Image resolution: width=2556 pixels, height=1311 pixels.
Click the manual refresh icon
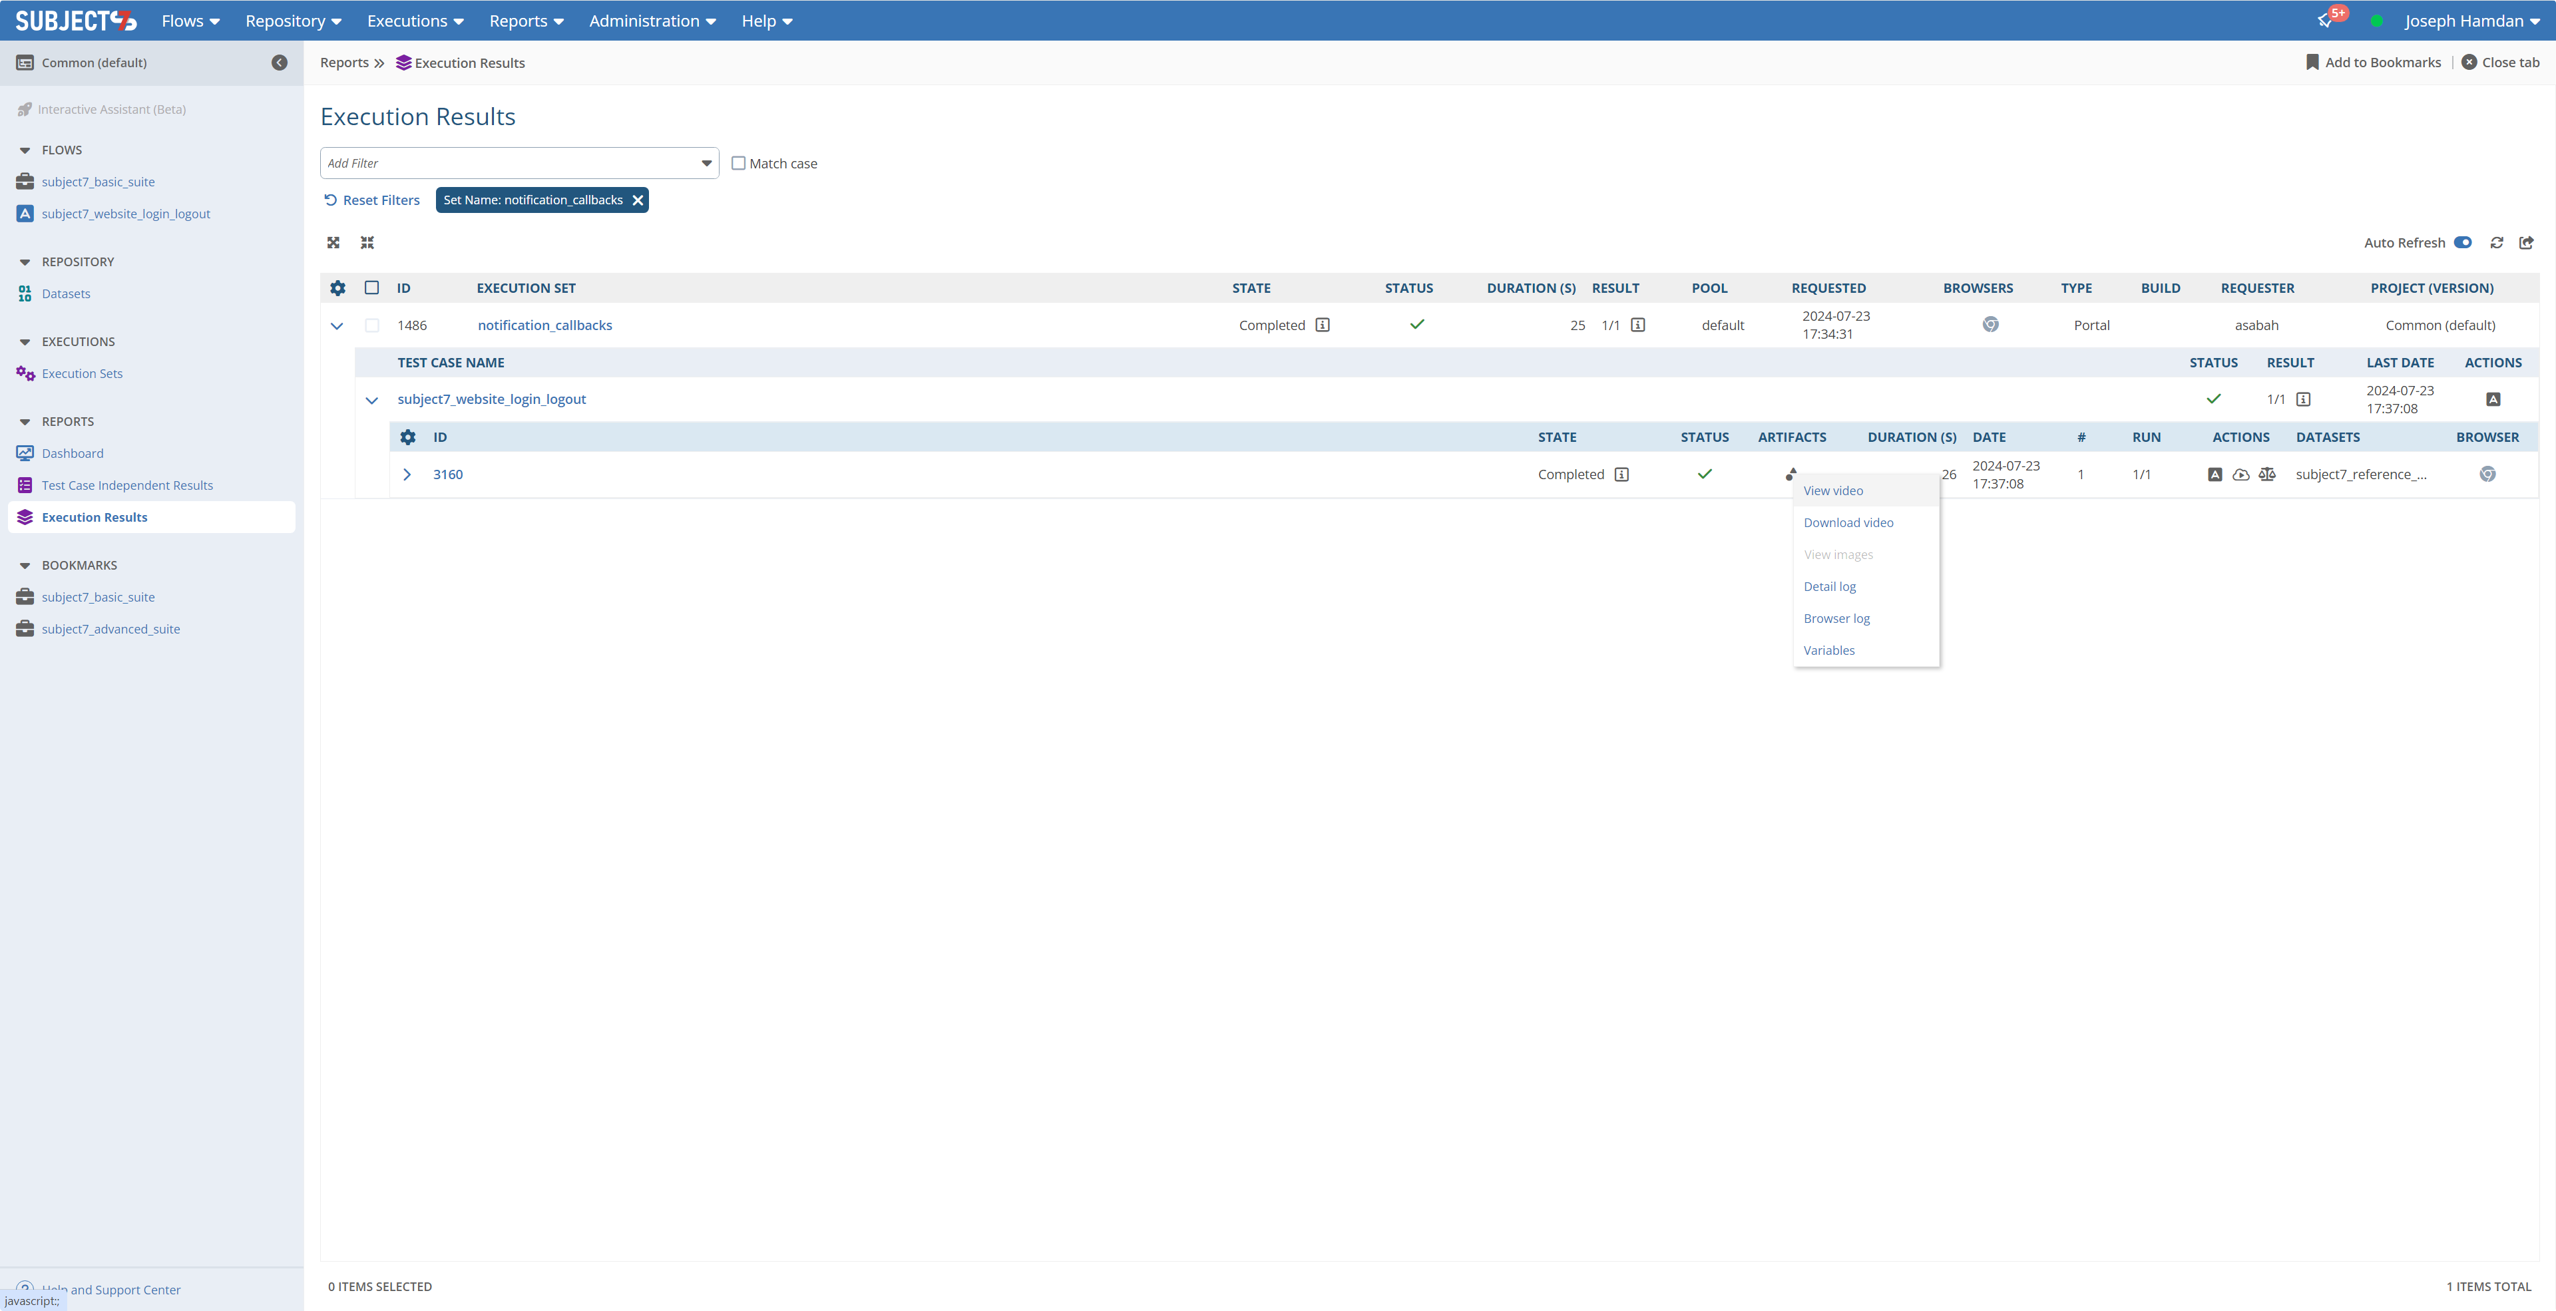pyautogui.click(x=2497, y=243)
